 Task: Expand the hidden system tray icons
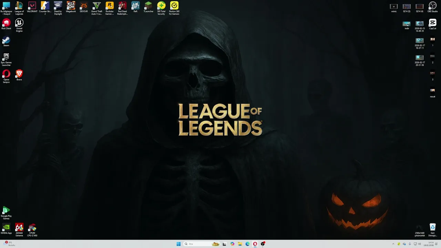393,244
